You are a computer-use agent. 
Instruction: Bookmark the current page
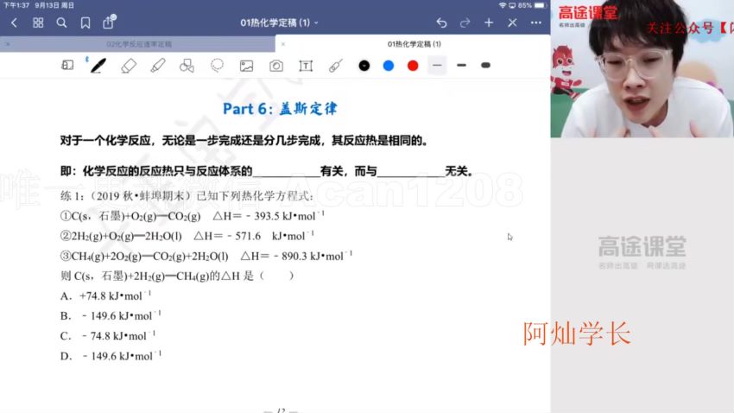click(85, 22)
